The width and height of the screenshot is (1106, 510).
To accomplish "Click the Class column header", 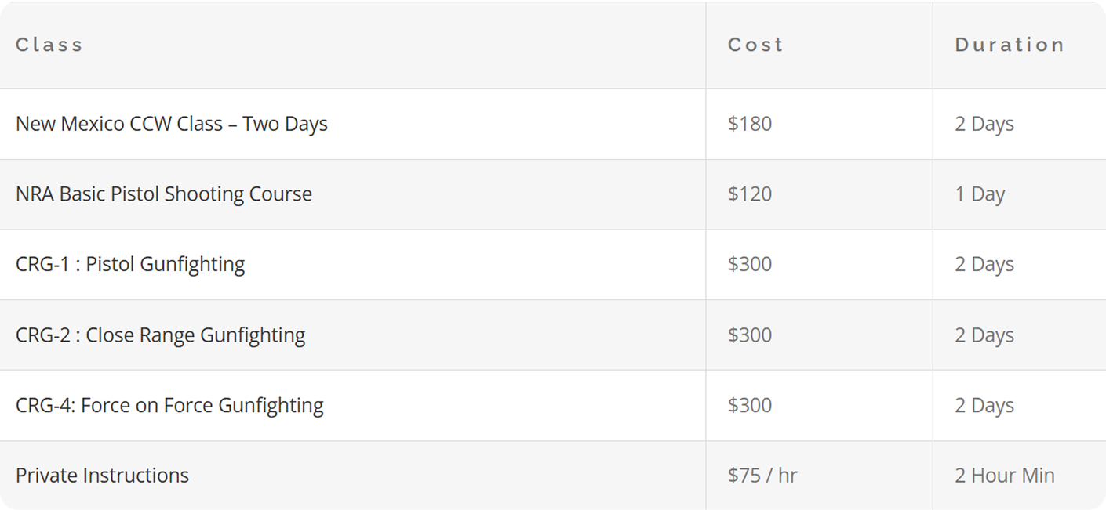I will (x=49, y=45).
